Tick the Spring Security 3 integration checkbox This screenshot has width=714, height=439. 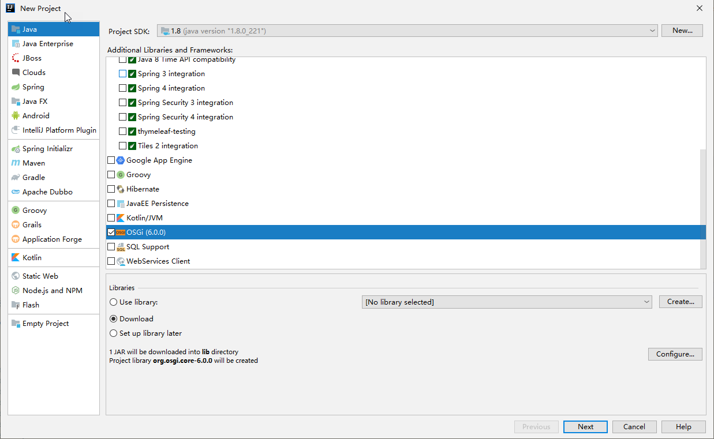pos(122,103)
